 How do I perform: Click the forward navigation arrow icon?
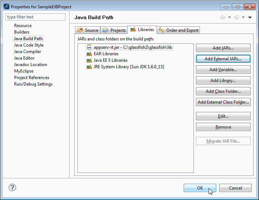[x=236, y=17]
